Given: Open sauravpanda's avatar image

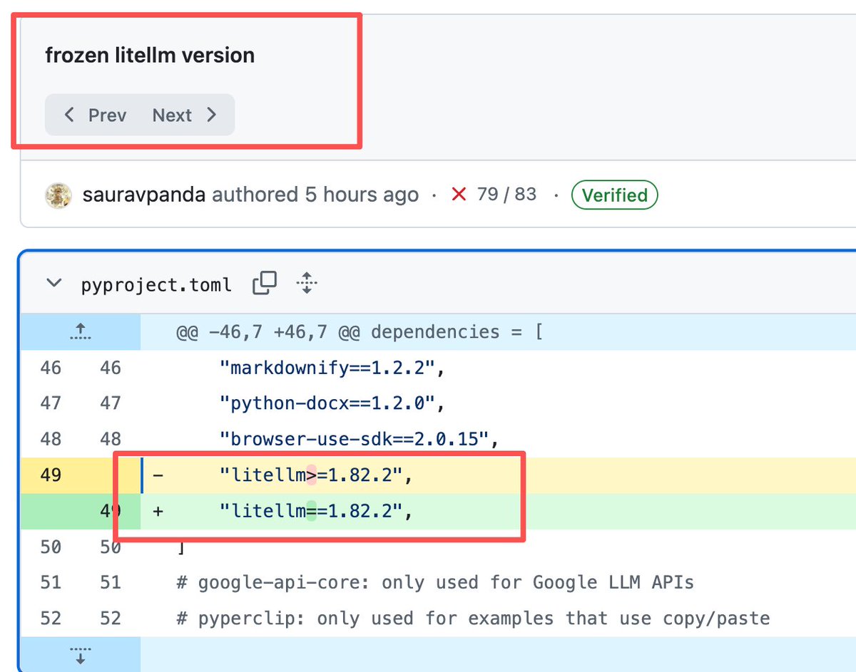Looking at the screenshot, I should point(58,195).
